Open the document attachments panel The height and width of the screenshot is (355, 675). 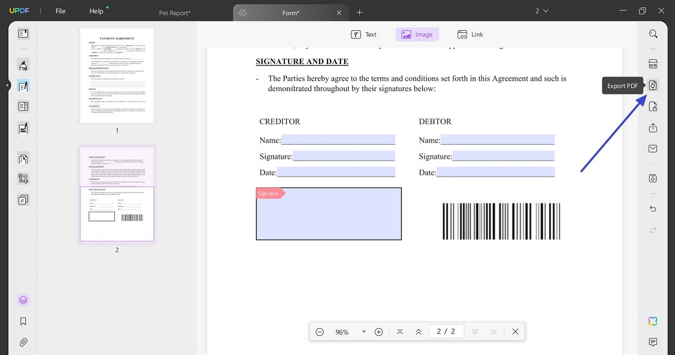point(23,342)
